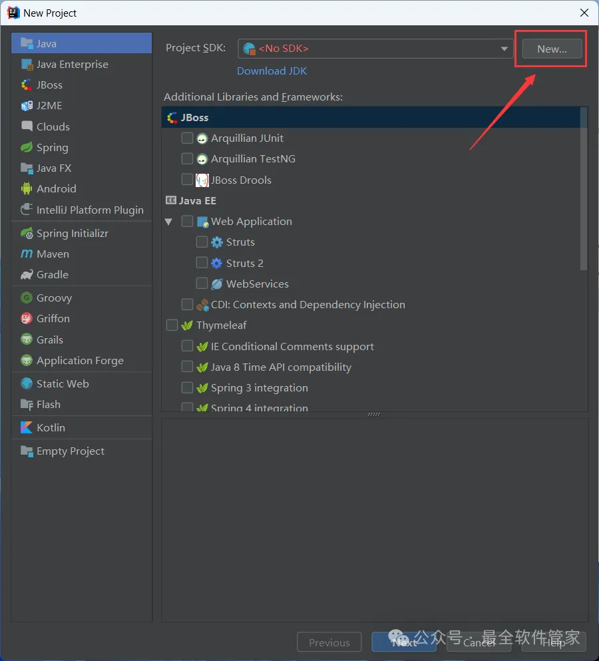This screenshot has height=661, width=599.
Task: Enable IE Conditional Comments support checkbox
Action: click(187, 345)
